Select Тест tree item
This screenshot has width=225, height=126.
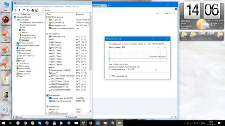(21, 76)
